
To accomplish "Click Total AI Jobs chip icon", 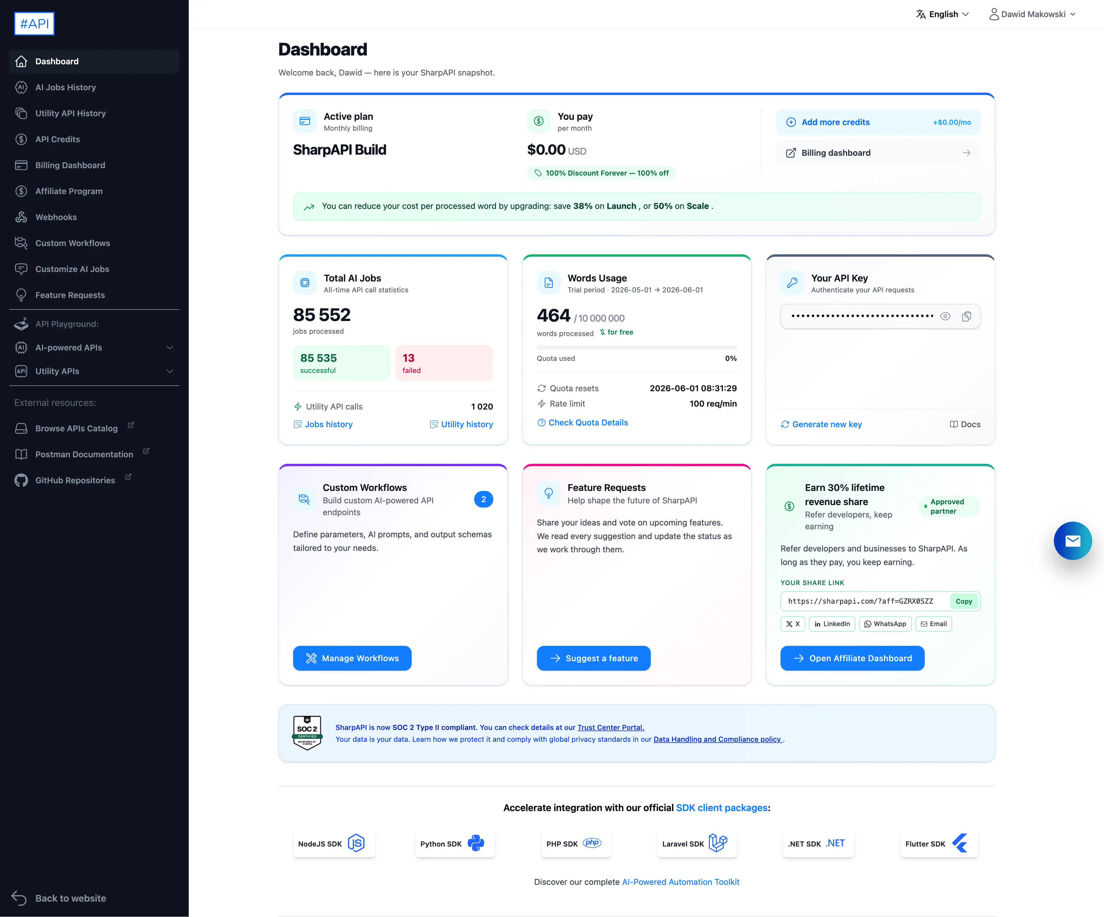I will (x=305, y=283).
